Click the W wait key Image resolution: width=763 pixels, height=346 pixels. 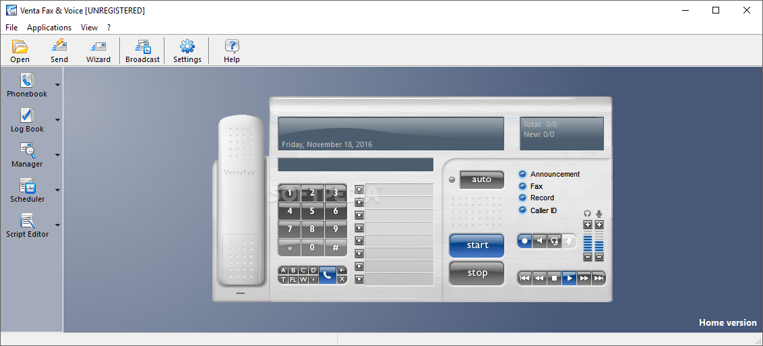coord(303,279)
